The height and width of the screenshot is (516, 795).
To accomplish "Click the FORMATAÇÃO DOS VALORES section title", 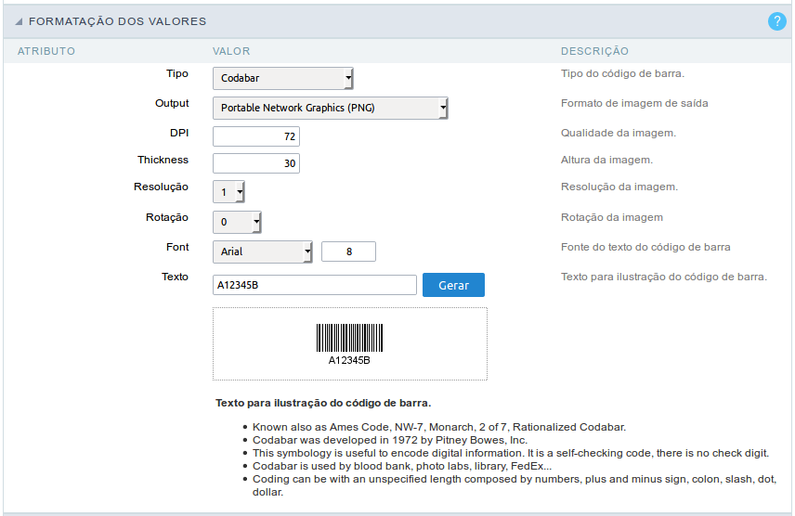I will point(118,21).
